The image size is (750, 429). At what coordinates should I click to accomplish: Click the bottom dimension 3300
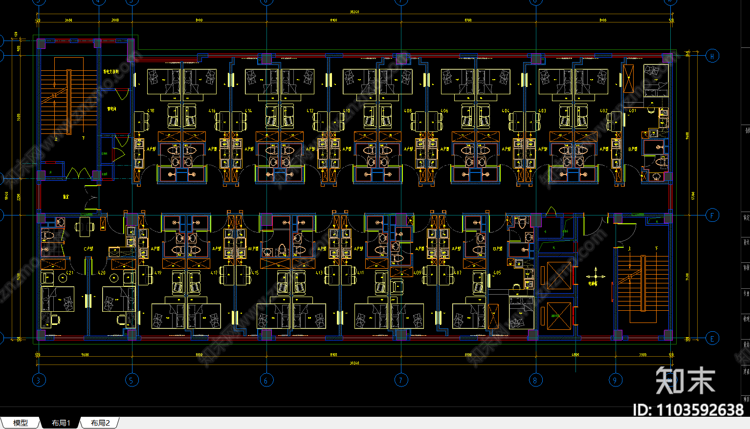click(x=642, y=355)
